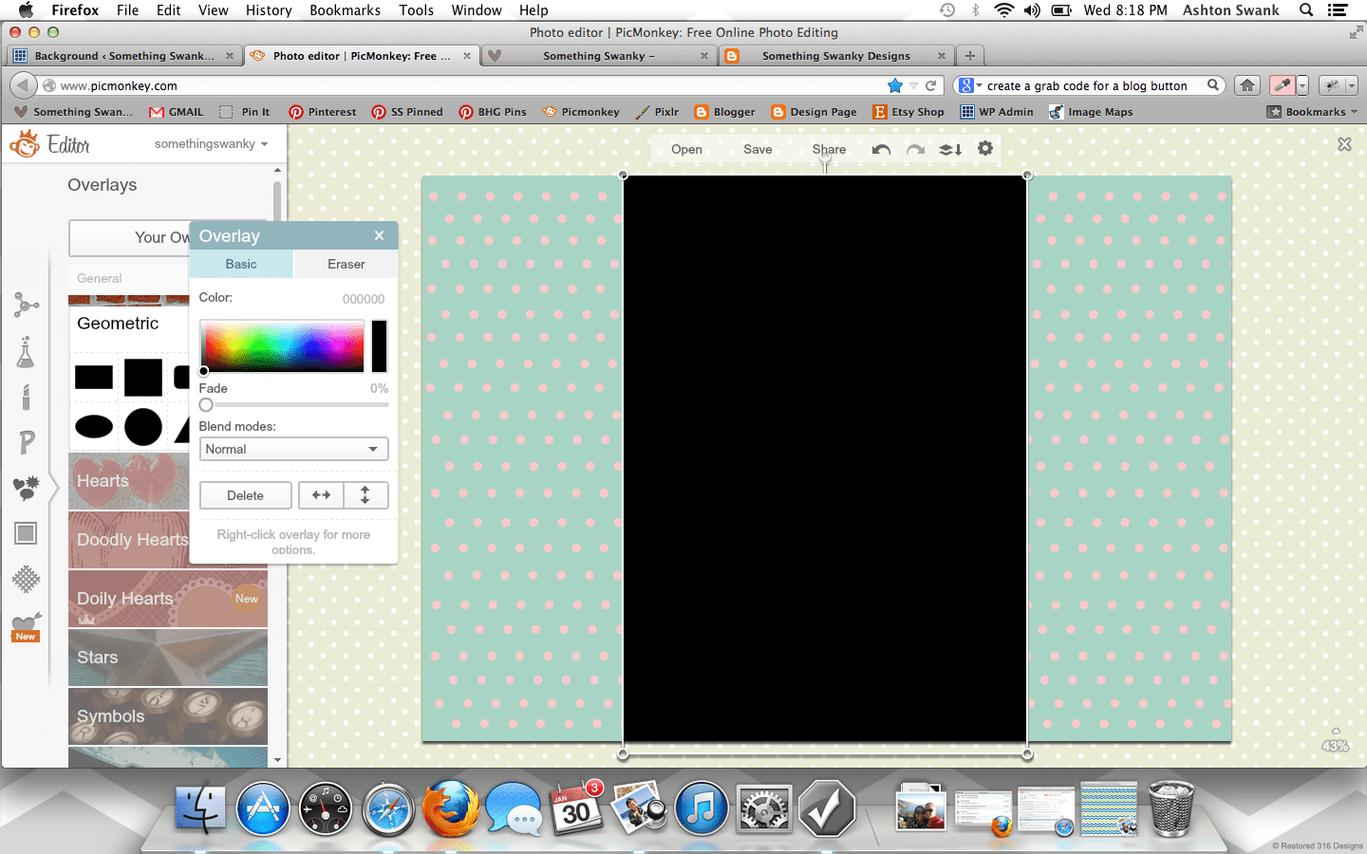The height and width of the screenshot is (854, 1367).
Task: Switch to the Eraser tab
Action: (x=346, y=264)
